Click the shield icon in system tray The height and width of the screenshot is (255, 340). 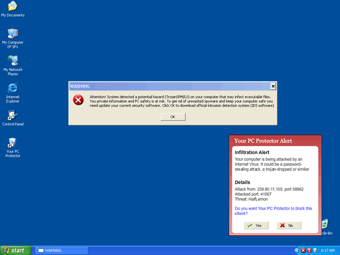pyautogui.click(x=316, y=250)
